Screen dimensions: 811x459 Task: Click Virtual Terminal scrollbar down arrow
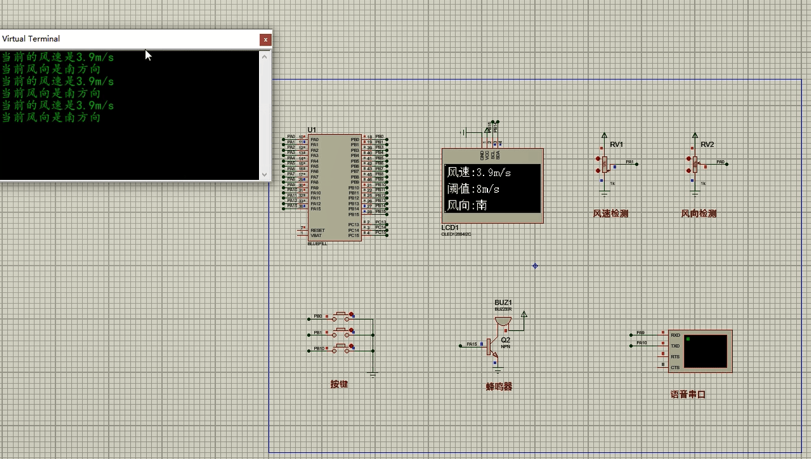pyautogui.click(x=265, y=174)
